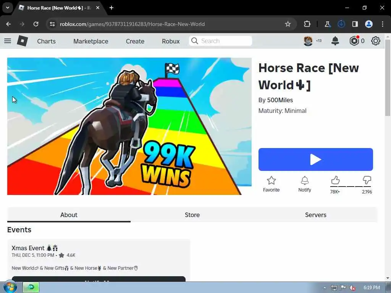Click the page vertical scrollbar thumb
Viewport: 391px width, 293px height.
click(x=388, y=77)
